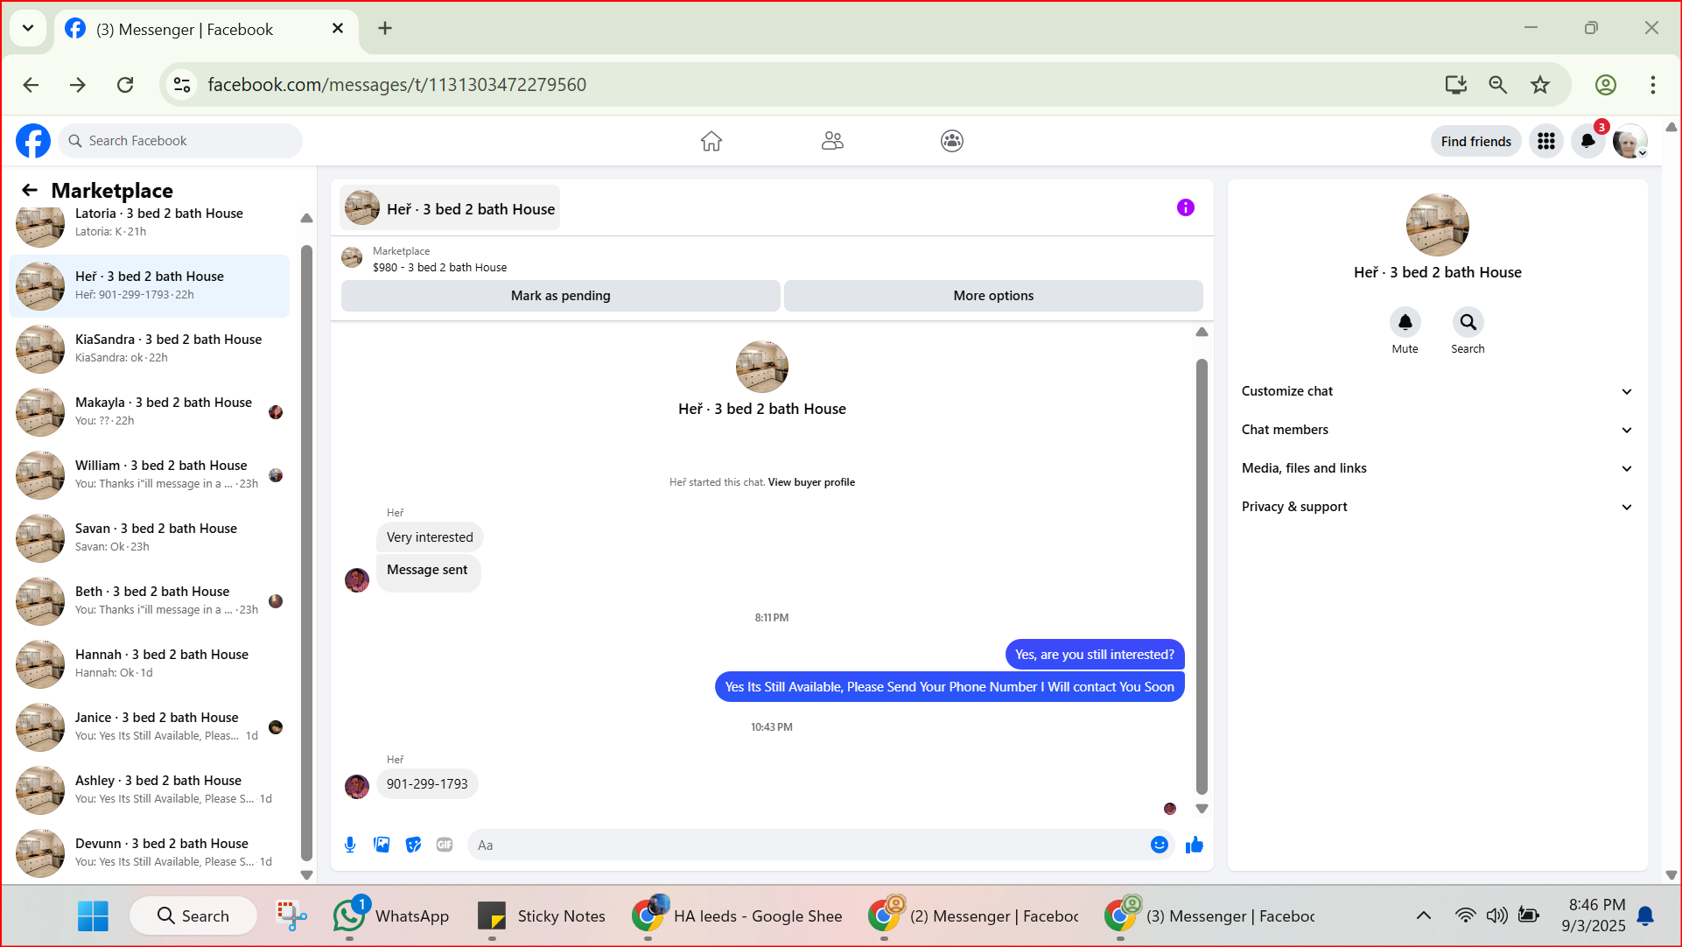Open Beth conversation

pos(149,600)
